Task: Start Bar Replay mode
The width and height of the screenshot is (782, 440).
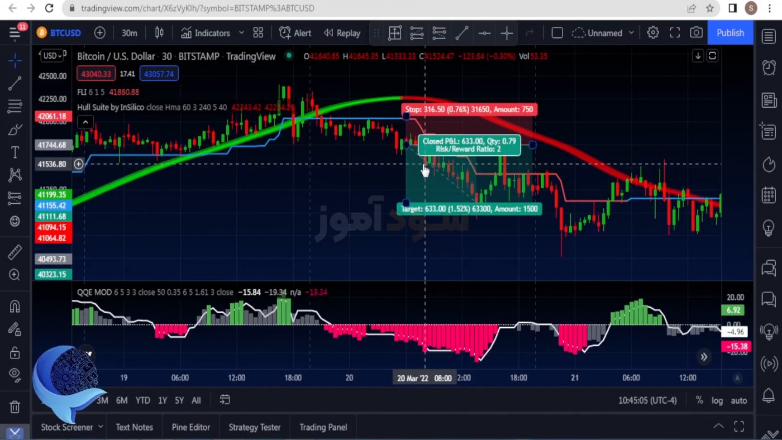Action: pyautogui.click(x=342, y=33)
